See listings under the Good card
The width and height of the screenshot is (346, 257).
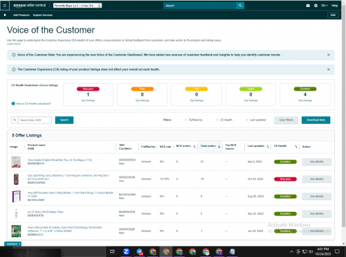tap(251, 100)
